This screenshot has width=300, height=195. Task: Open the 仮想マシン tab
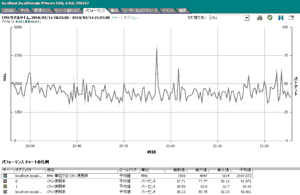41,10
